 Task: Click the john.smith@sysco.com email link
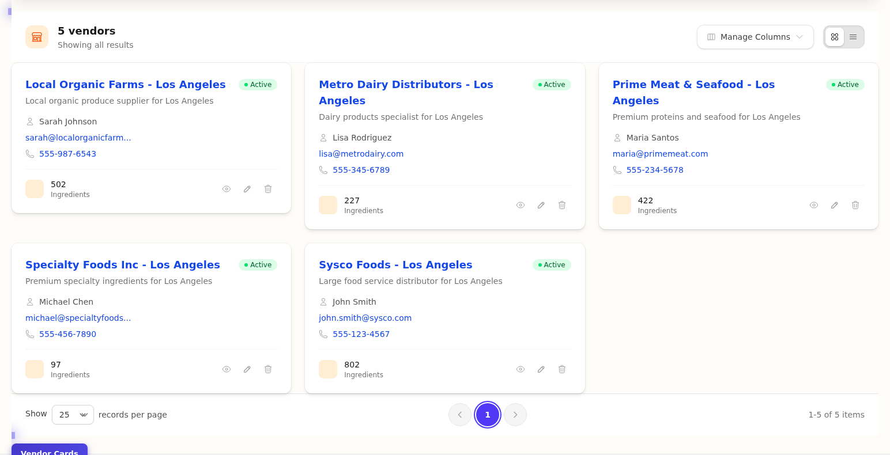pos(365,318)
